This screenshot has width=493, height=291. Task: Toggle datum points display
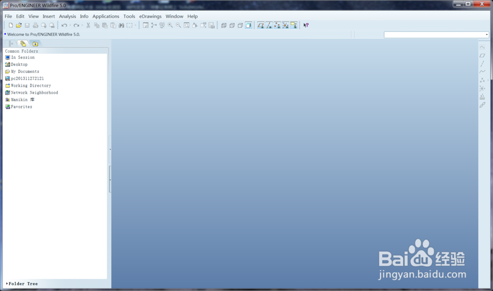[x=277, y=26]
